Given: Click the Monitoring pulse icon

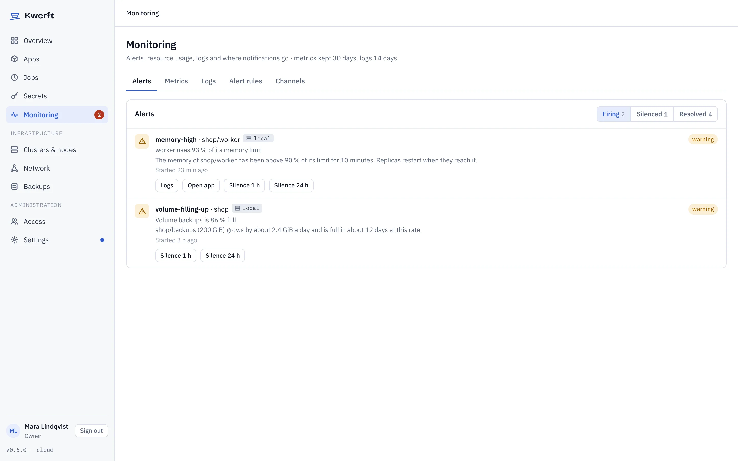Looking at the screenshot, I should (x=14, y=115).
